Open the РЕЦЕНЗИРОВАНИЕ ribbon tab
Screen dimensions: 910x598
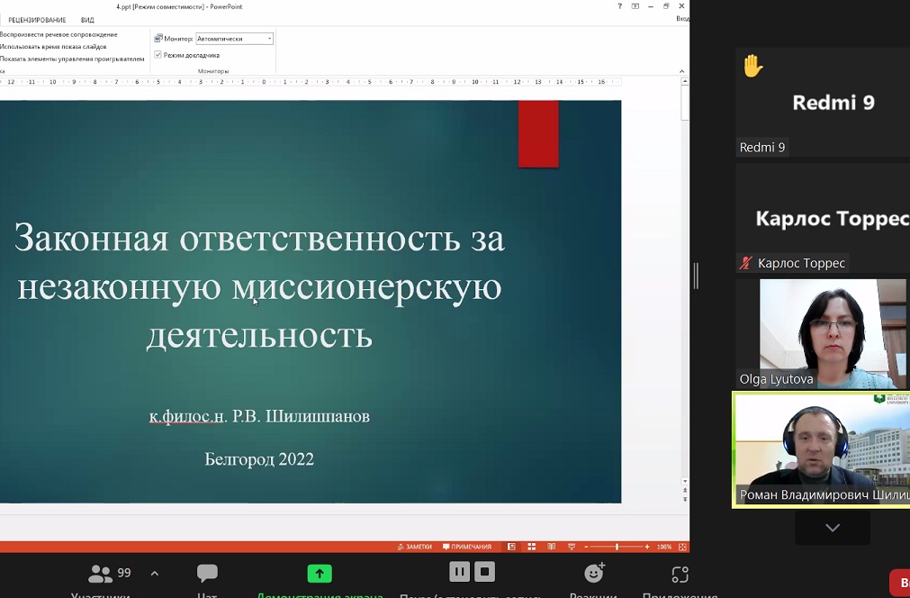point(37,20)
